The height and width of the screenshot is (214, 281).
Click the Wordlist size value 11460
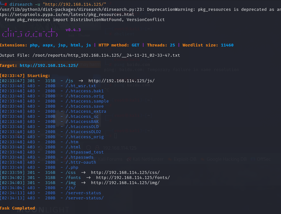[227, 45]
